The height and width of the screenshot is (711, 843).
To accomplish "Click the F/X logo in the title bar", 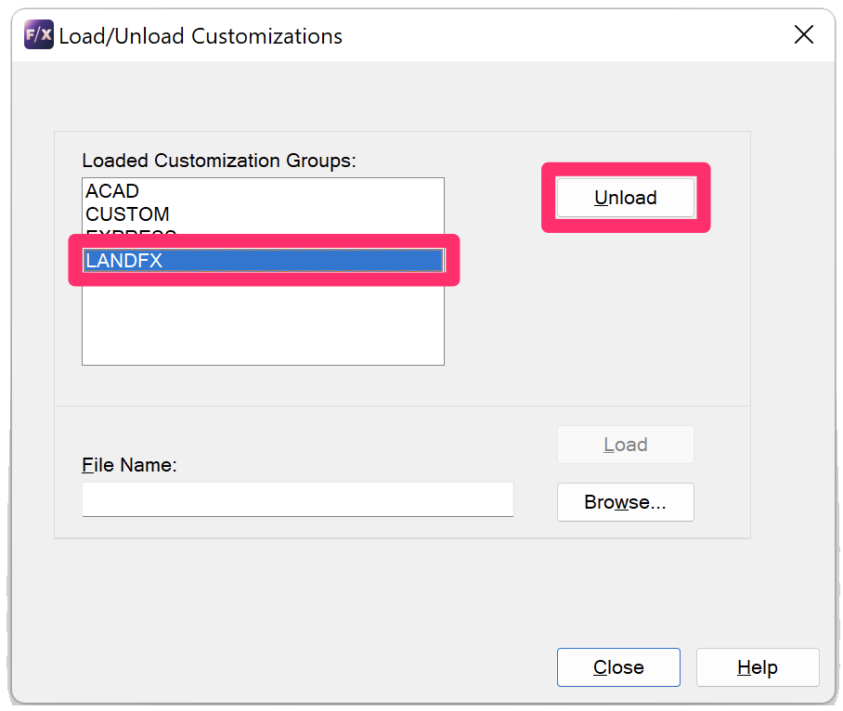I will (37, 34).
